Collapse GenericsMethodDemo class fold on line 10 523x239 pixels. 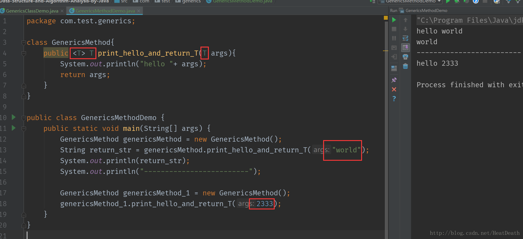coord(24,118)
